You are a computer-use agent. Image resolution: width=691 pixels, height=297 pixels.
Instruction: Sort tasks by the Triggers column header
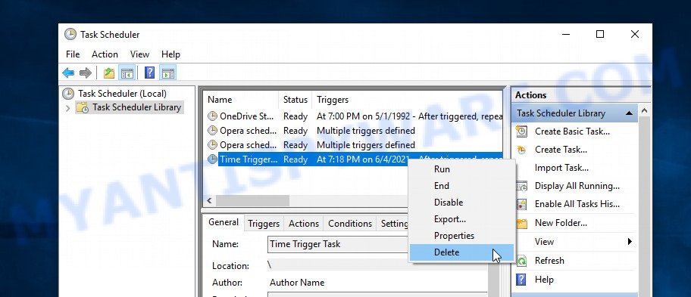(x=408, y=100)
